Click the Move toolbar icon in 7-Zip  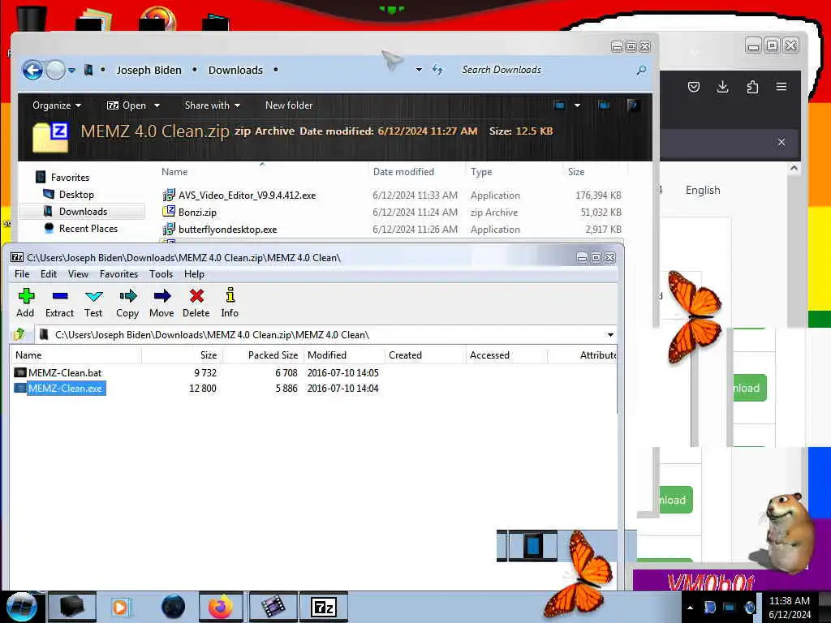tap(161, 303)
